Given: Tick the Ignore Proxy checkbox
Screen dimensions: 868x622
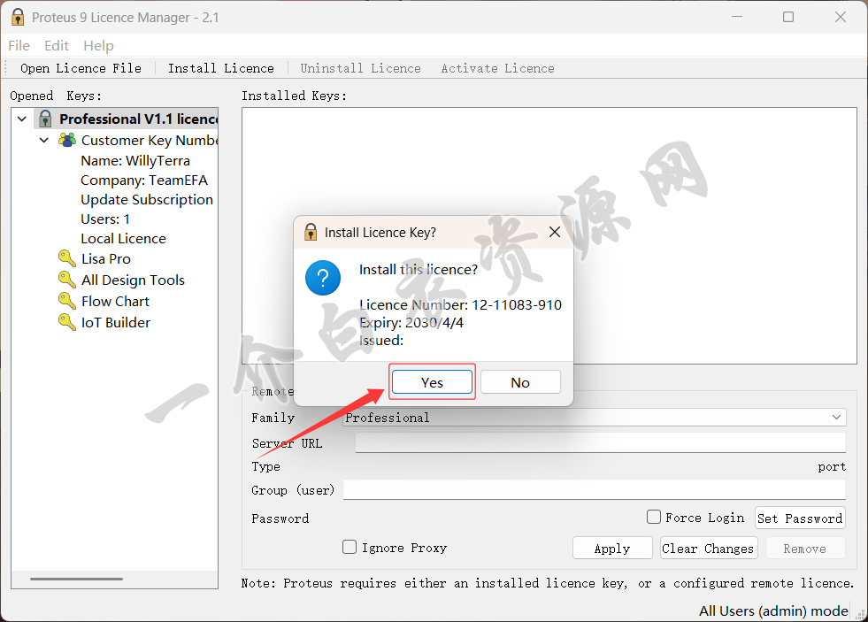Looking at the screenshot, I should point(350,547).
